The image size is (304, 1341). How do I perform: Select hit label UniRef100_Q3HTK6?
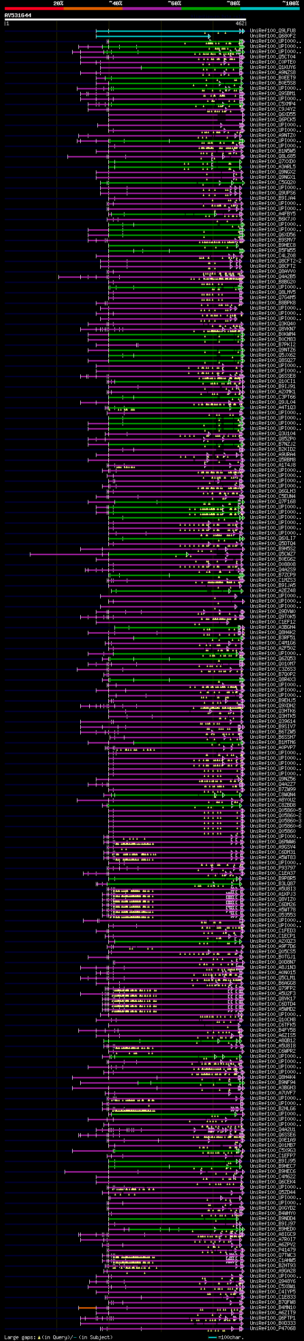(x=273, y=711)
